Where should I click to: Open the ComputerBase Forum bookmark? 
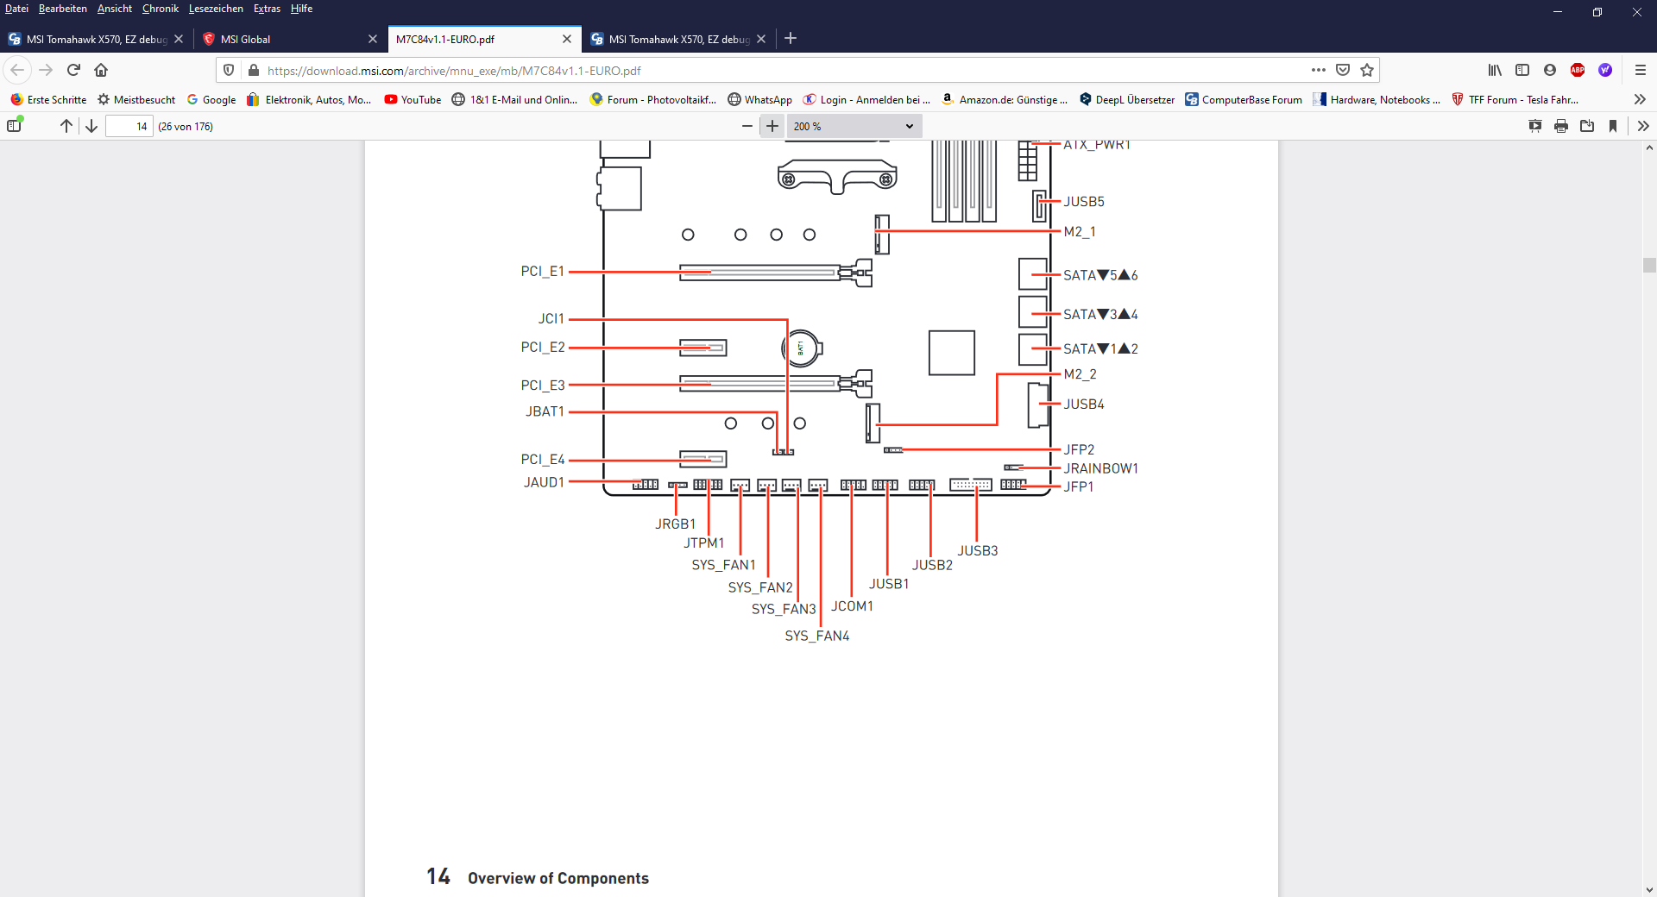pyautogui.click(x=1244, y=99)
